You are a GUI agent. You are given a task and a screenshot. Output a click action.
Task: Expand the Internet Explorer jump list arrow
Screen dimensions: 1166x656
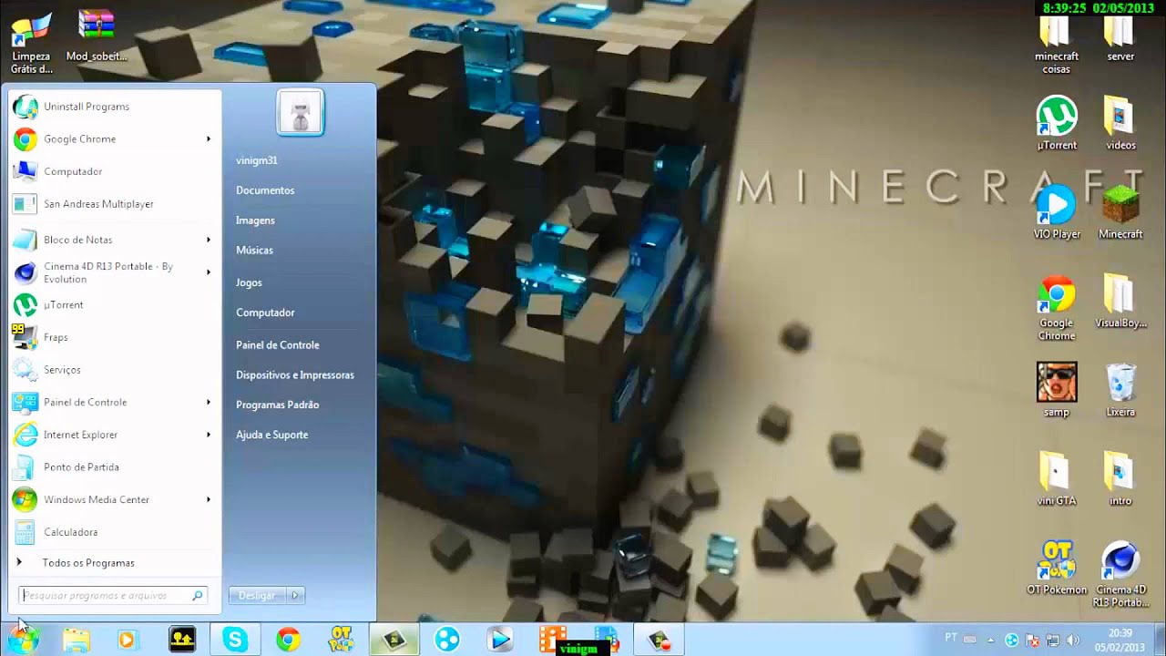pos(209,435)
